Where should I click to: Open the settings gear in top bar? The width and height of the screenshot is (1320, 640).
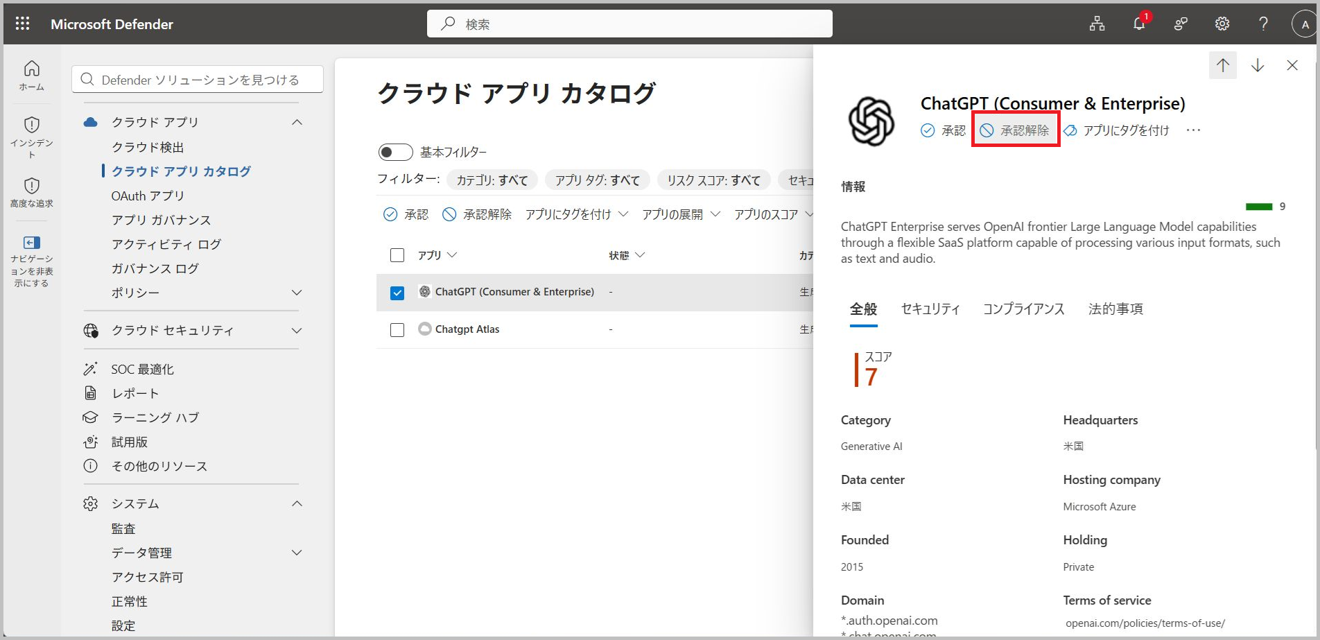coord(1222,24)
